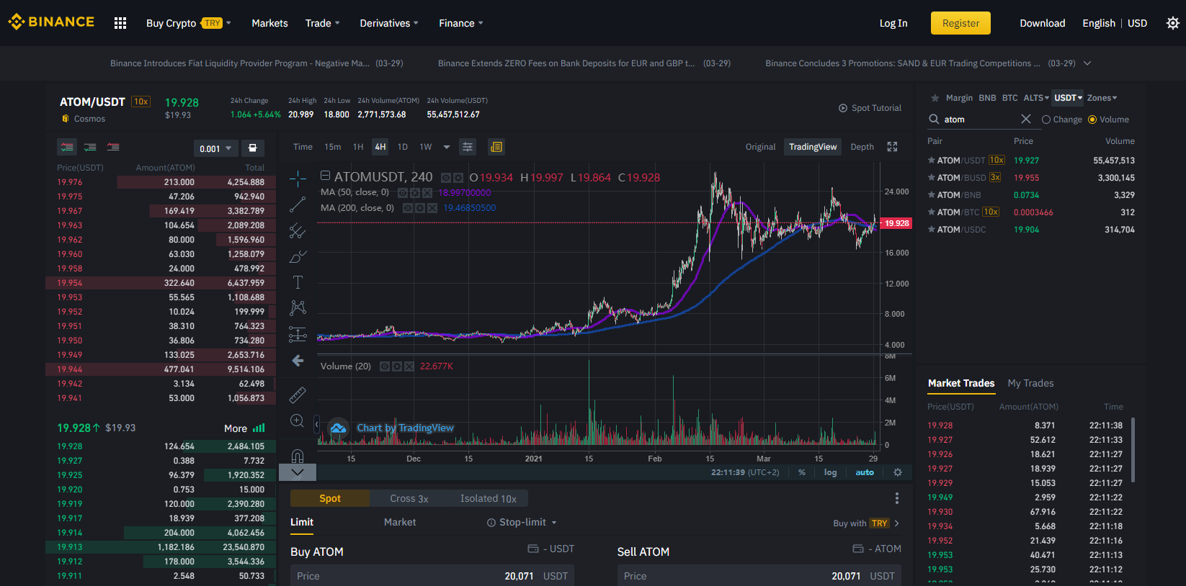Image resolution: width=1186 pixels, height=586 pixels.
Task: Toggle visibility of ATOMUSDT main series
Action: [x=446, y=178]
